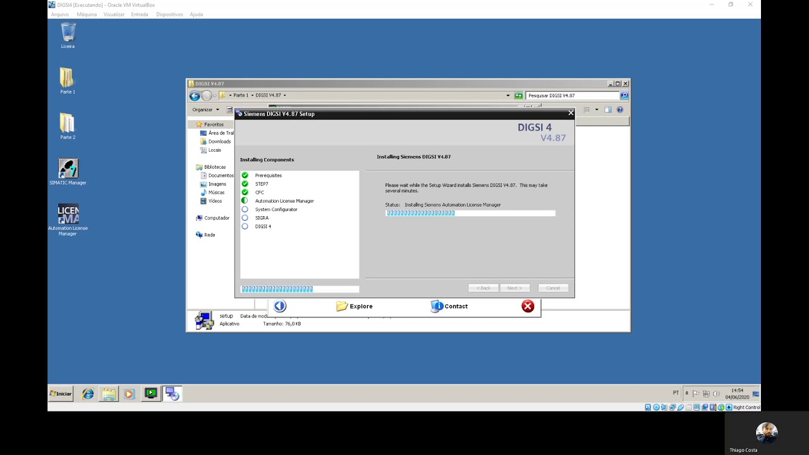Image resolution: width=809 pixels, height=455 pixels.
Task: Click the blue back icon in DIGSI launcher bar
Action: [x=280, y=306]
